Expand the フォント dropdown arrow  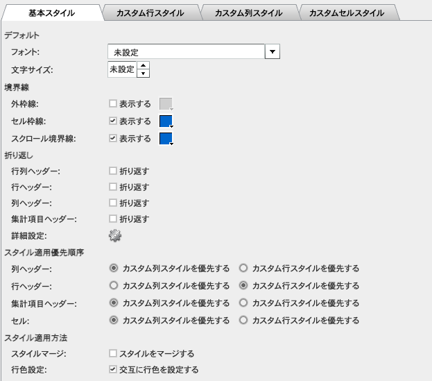273,51
